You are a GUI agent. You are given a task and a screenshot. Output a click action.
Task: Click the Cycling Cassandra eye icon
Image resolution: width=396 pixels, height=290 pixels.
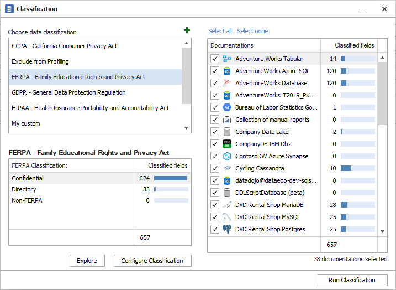tap(226, 168)
